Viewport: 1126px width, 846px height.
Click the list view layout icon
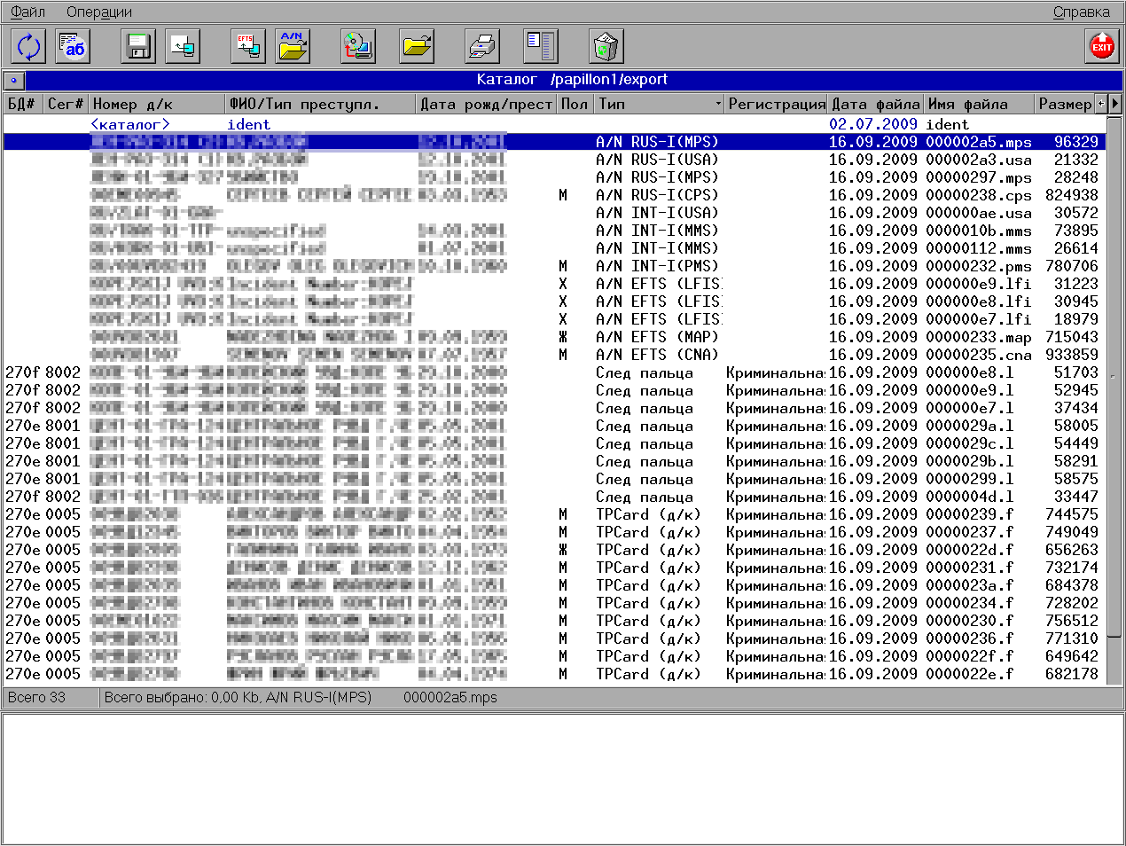tap(541, 46)
